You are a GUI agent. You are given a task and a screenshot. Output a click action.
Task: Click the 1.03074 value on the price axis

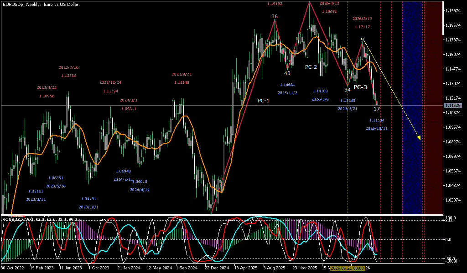453,200
